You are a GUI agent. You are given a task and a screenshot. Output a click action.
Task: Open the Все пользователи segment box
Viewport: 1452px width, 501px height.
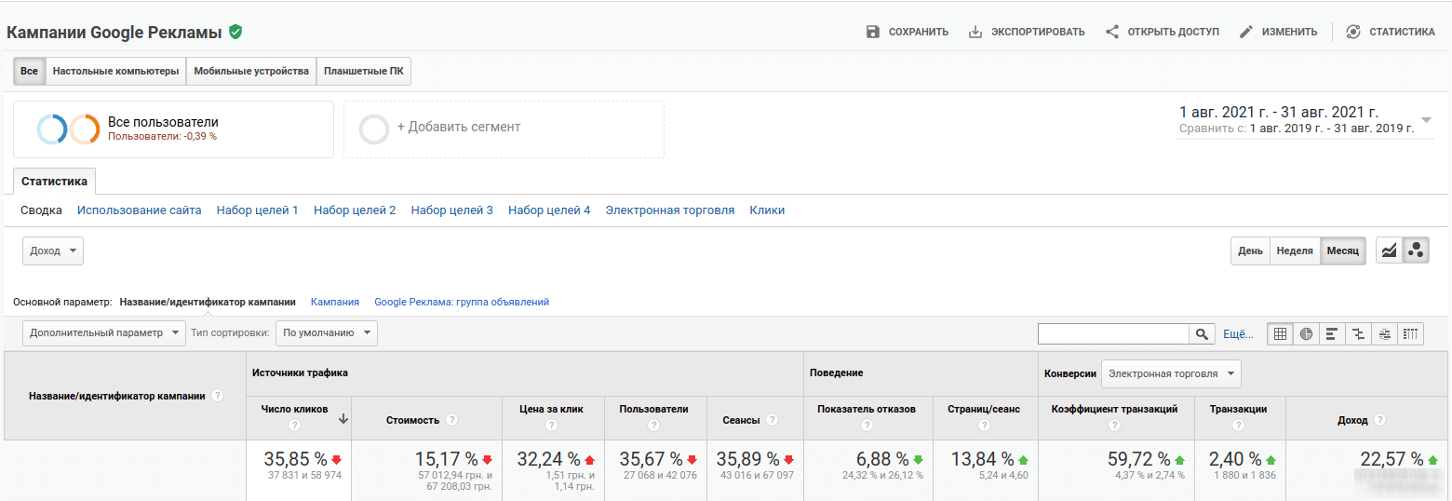tap(173, 129)
